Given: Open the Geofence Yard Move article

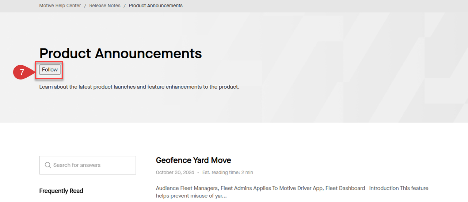Looking at the screenshot, I should [x=193, y=160].
